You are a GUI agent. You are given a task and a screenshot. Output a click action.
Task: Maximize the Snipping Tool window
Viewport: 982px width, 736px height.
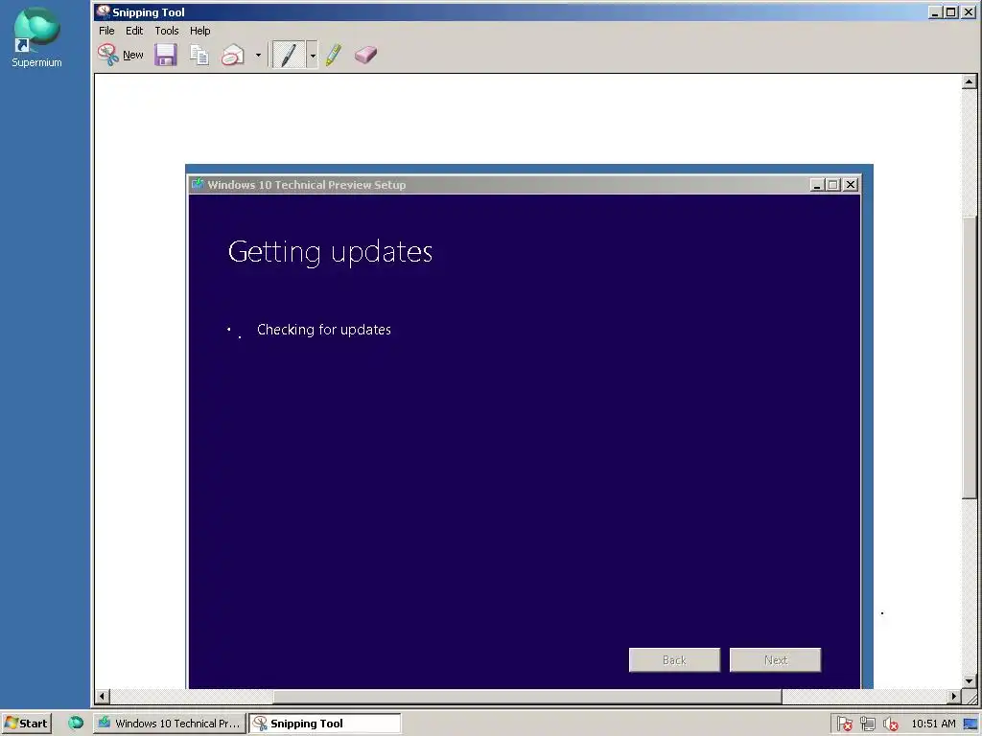[950, 11]
